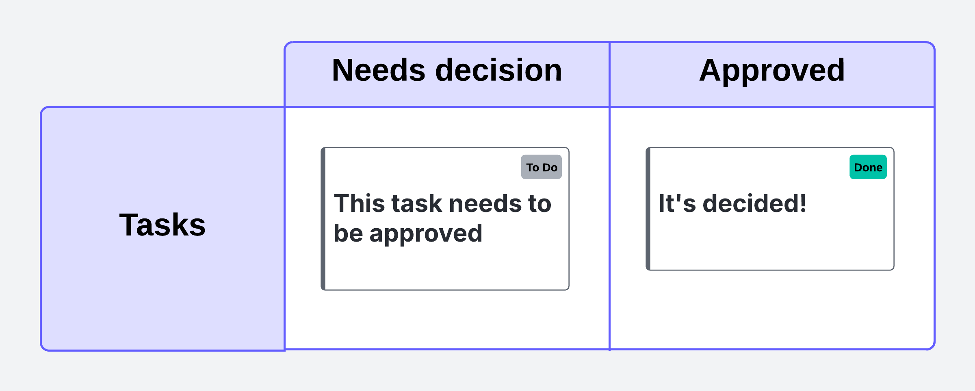Select the "Needs decision" column header
Image resolution: width=975 pixels, height=391 pixels.
[x=447, y=71]
